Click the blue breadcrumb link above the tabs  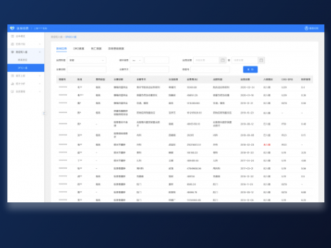pyautogui.click(x=71, y=37)
